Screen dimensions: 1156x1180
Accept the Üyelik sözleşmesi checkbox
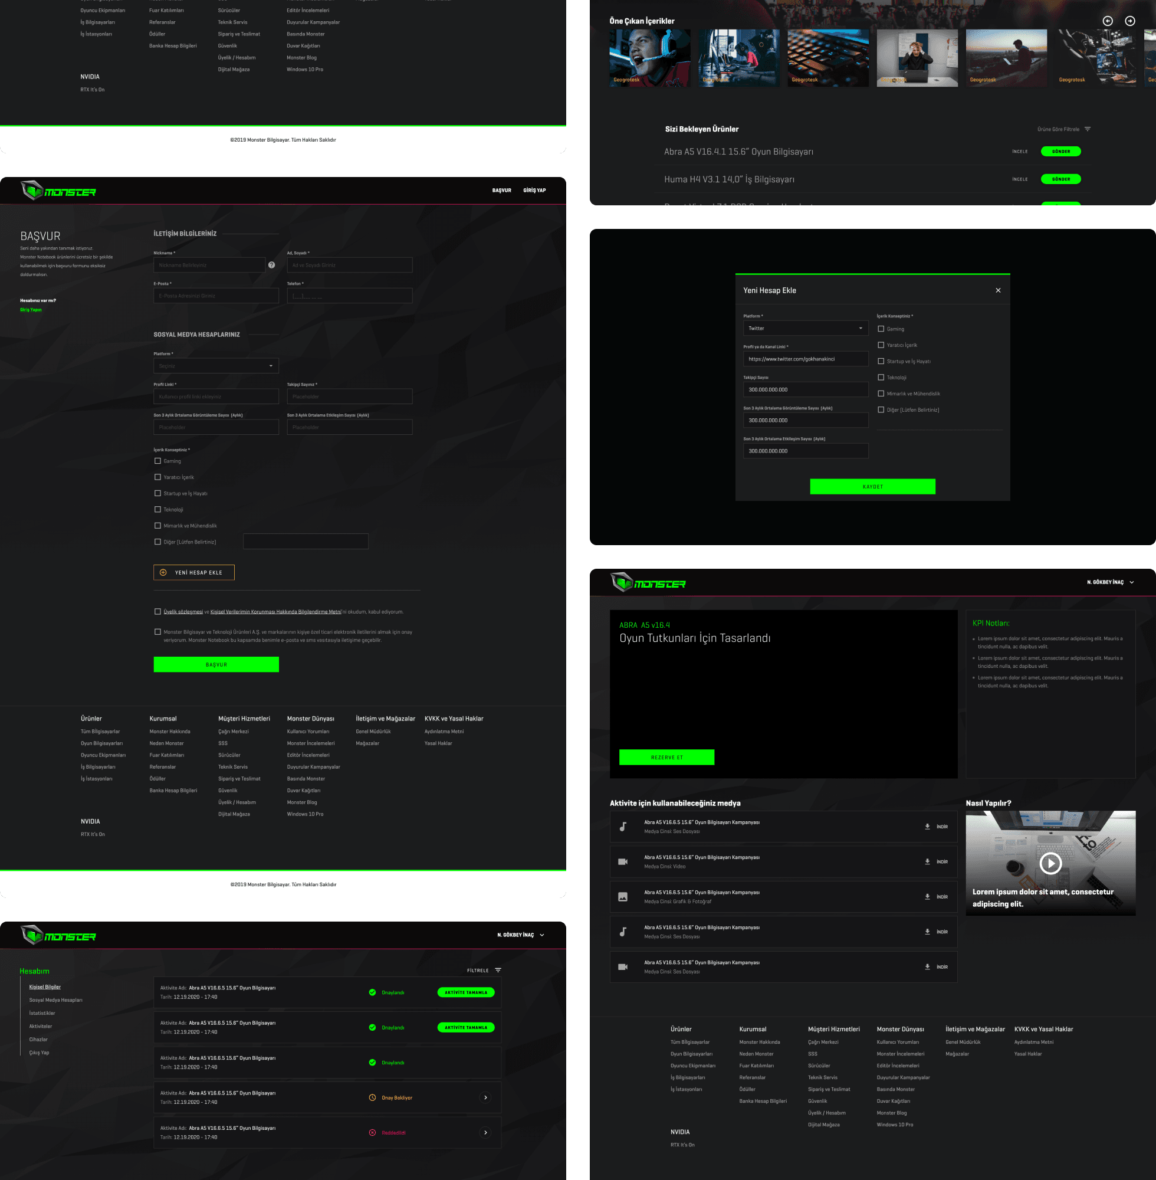[158, 612]
